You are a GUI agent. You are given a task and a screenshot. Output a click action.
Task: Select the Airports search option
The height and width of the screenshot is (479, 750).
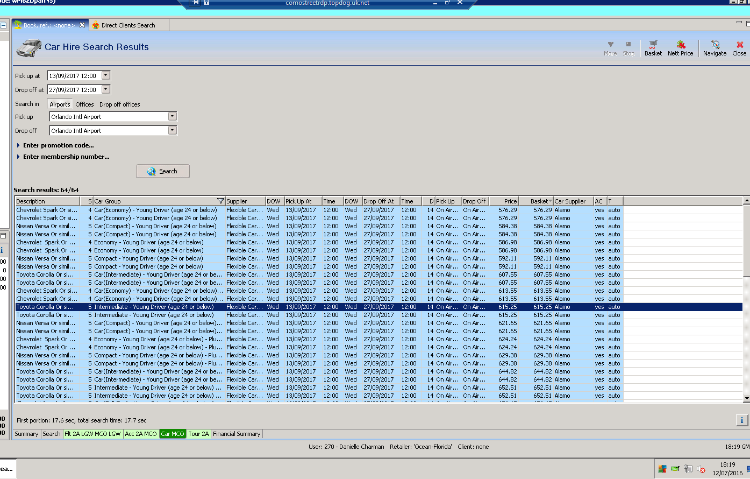pos(60,104)
